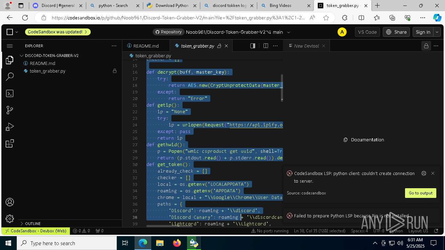445x250 pixels.
Task: Add this page to browser favorites
Action: (x=326, y=18)
